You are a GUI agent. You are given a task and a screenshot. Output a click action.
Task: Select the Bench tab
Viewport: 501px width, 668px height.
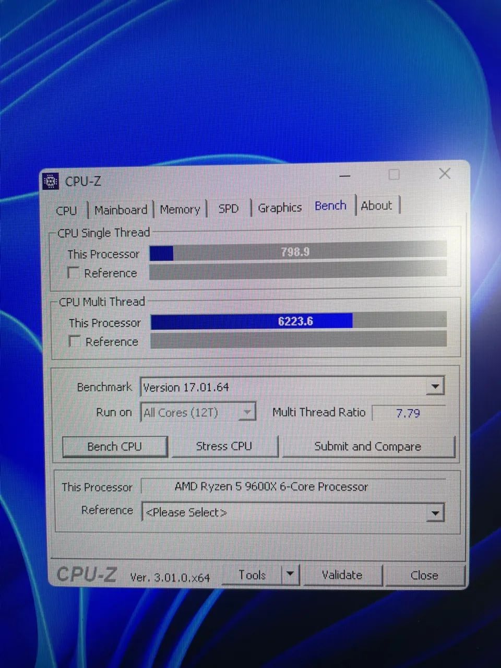[330, 206]
